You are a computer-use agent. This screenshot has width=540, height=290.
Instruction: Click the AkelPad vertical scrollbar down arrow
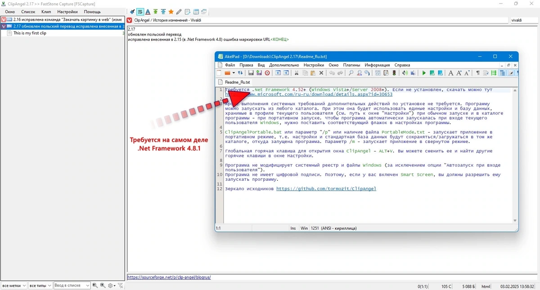point(515,220)
